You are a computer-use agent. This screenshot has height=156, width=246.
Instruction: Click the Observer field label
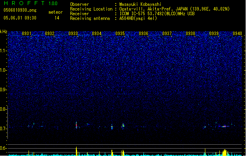pyautogui.click(x=79, y=4)
